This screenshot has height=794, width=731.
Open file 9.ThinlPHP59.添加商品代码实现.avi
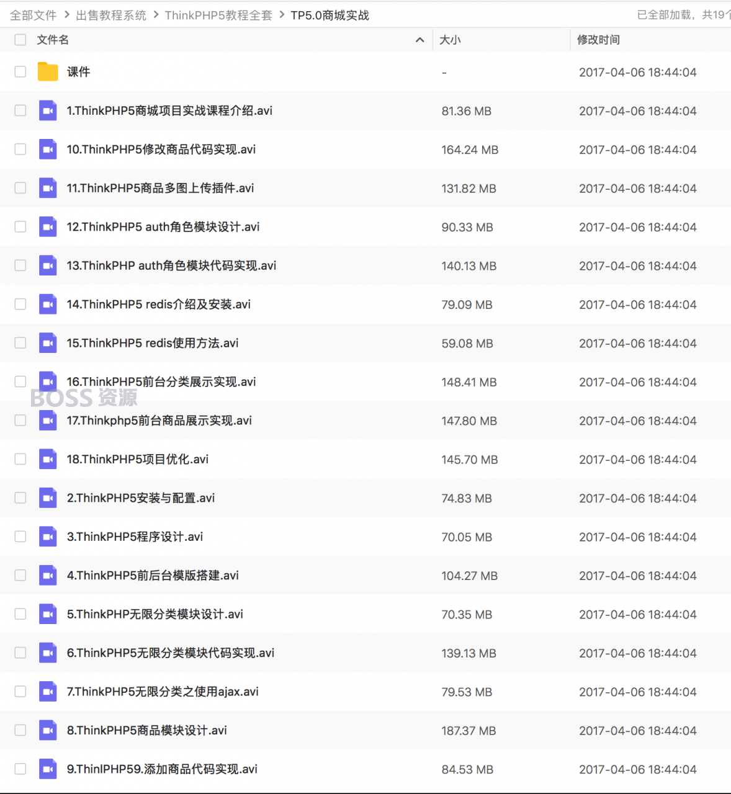[162, 769]
